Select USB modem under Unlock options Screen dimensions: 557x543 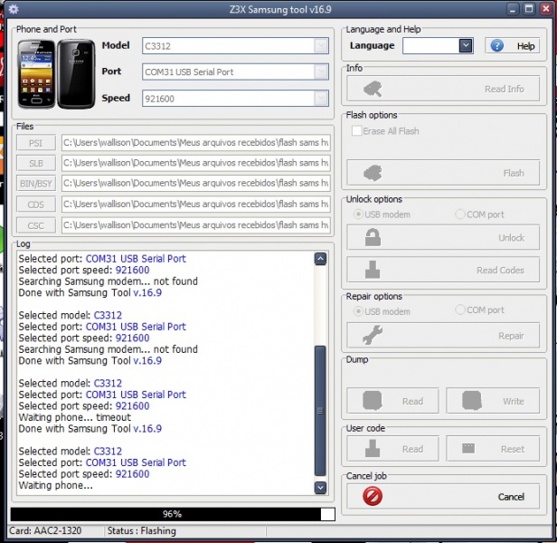[x=358, y=214]
